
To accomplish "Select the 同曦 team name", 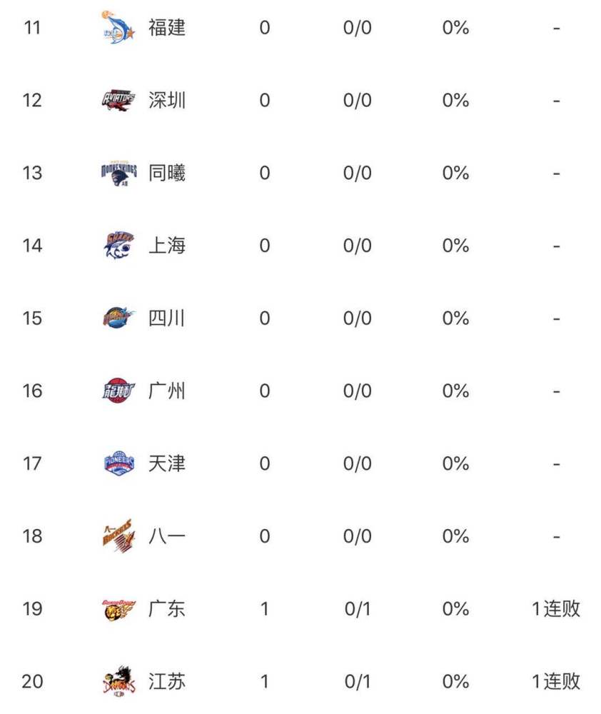I will pyautogui.click(x=167, y=173).
